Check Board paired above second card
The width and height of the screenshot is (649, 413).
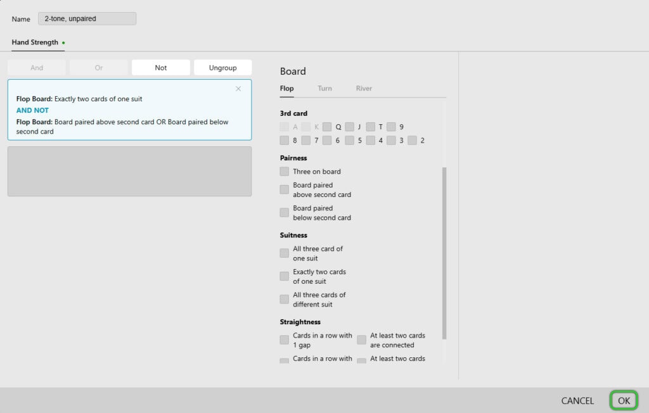[x=285, y=190]
